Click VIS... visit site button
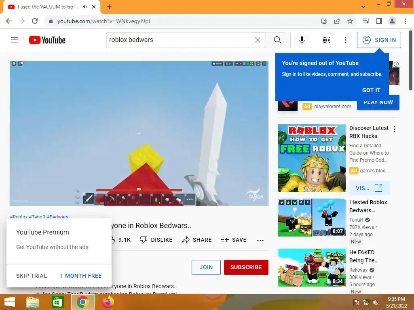The height and width of the screenshot is (310, 414). pyautogui.click(x=369, y=188)
